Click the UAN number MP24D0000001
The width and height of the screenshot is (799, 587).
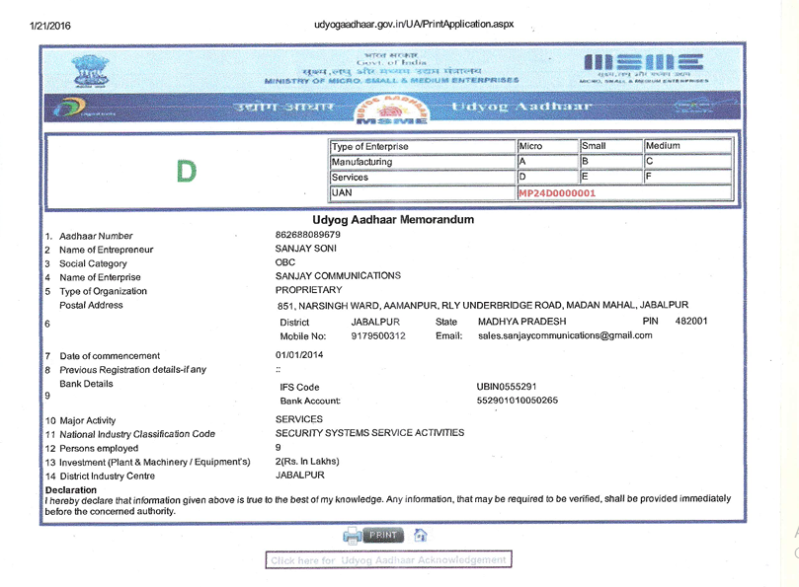557,193
